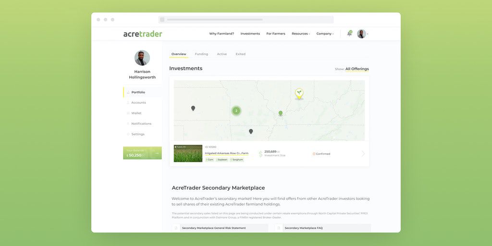The height and width of the screenshot is (246, 492).
Task: Click the browser address bar
Action: tap(246, 19)
